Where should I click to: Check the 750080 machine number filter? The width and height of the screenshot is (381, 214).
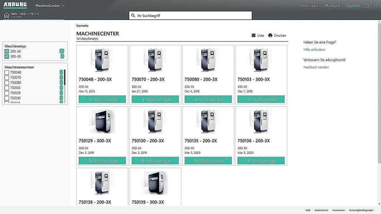tap(6, 83)
